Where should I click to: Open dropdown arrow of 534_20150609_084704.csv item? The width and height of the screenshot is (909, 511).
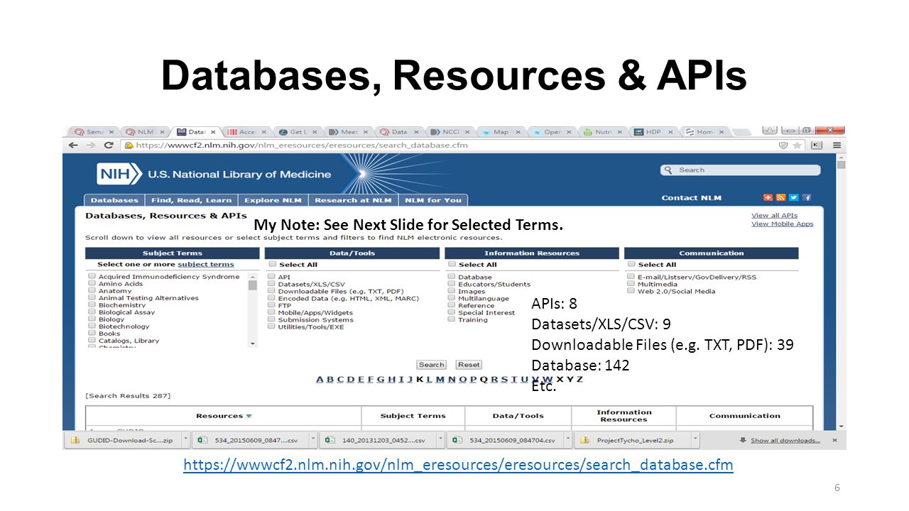tap(569, 440)
